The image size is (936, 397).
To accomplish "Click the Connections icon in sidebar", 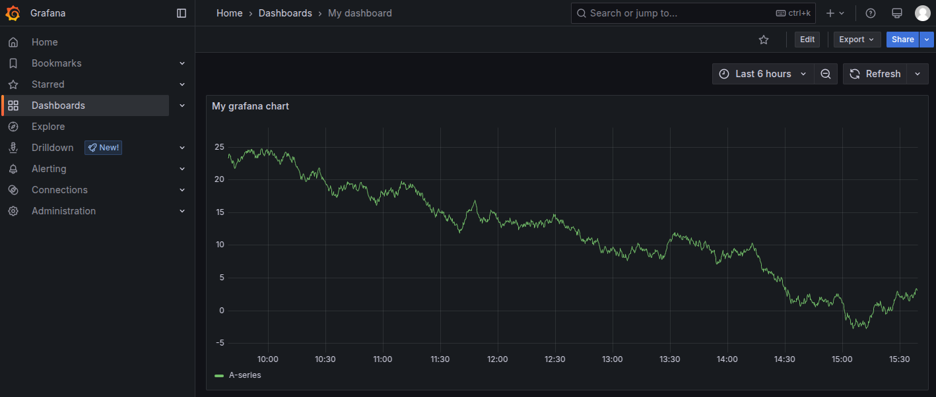I will click(13, 190).
